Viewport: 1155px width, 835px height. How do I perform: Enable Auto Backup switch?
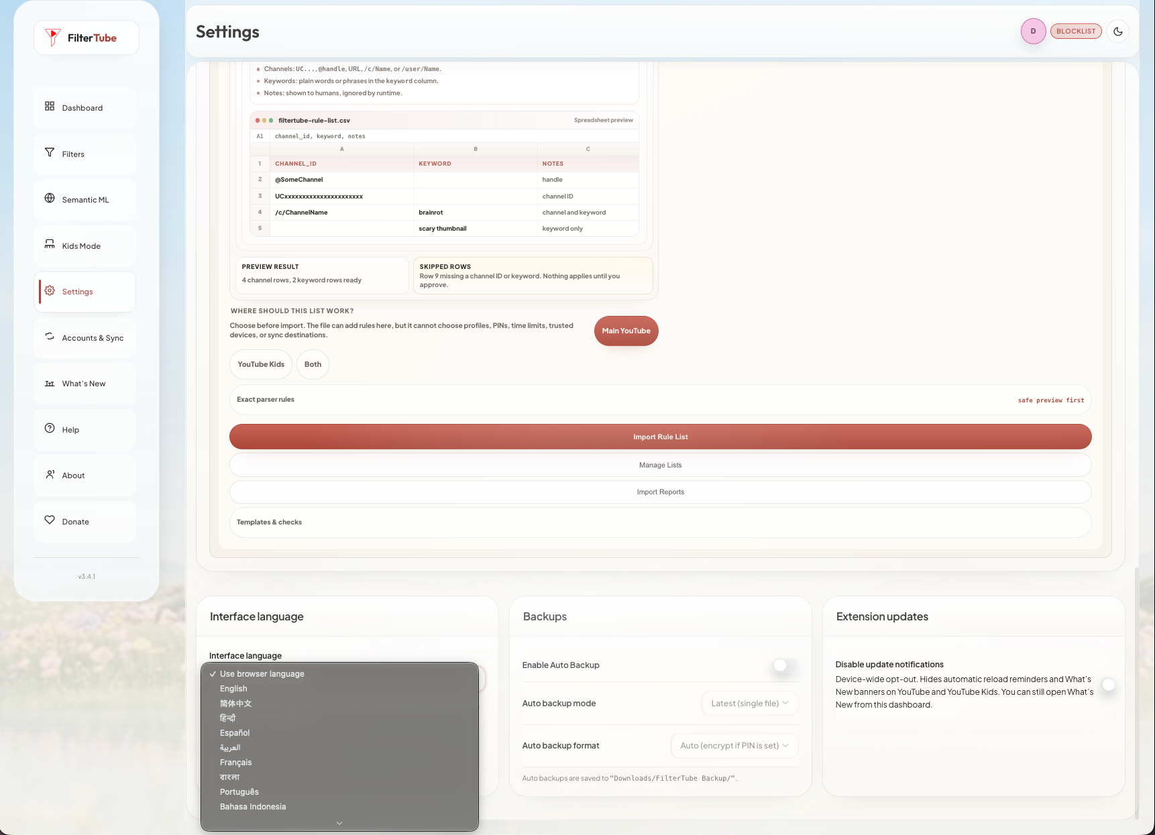(x=785, y=665)
